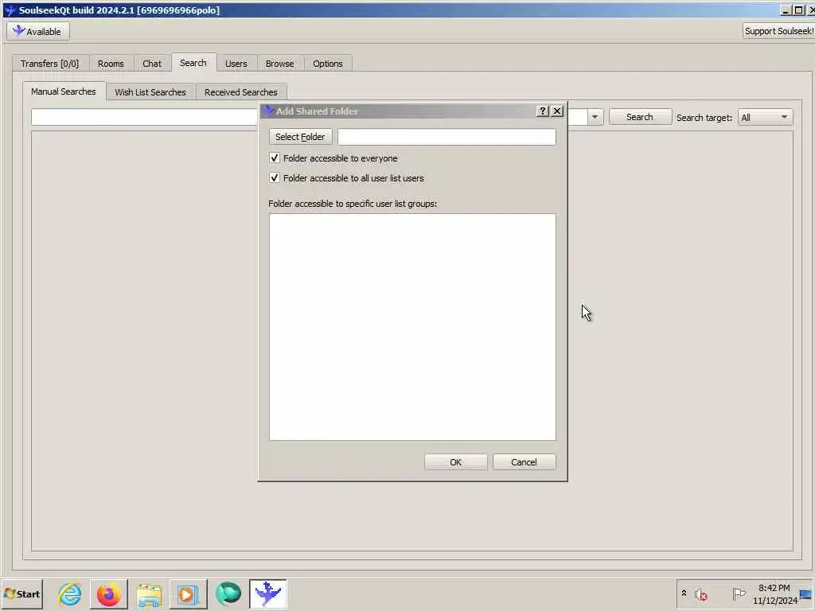This screenshot has height=611, width=815.
Task: Switch to the Transfers [0/0] tab
Action: point(50,64)
